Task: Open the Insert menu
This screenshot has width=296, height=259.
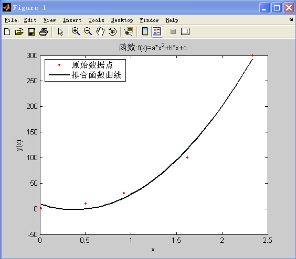Action: (x=72, y=20)
